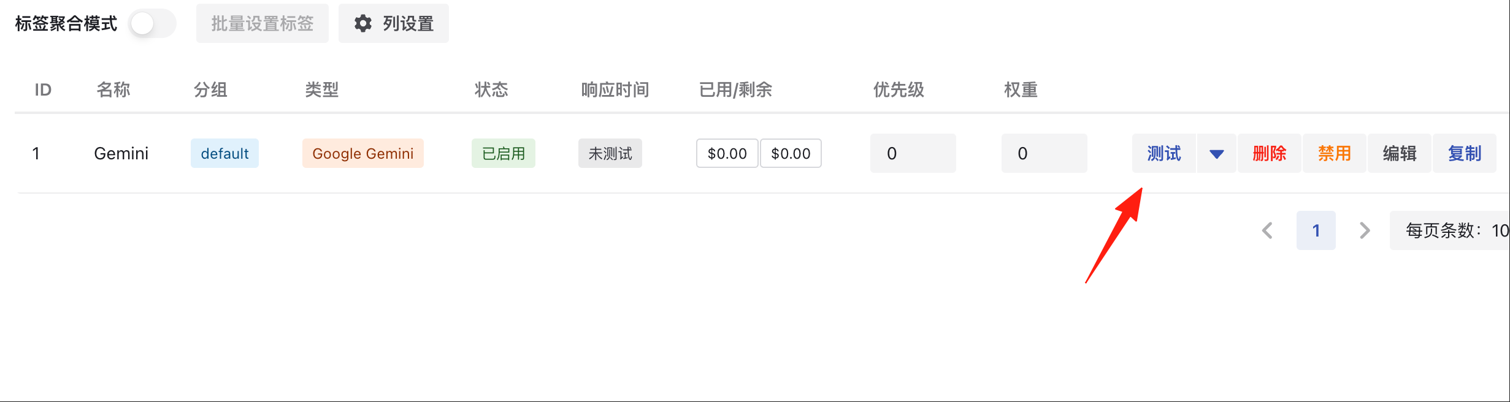This screenshot has width=1510, height=402.
Task: Click the first $0.00 used amount tag
Action: point(727,153)
